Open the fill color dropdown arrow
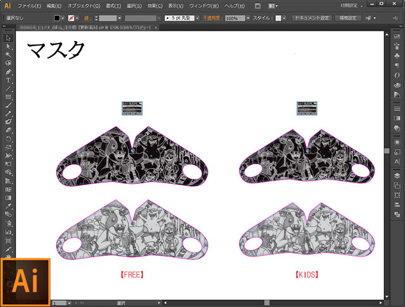The height and width of the screenshot is (307, 405). pos(63,18)
